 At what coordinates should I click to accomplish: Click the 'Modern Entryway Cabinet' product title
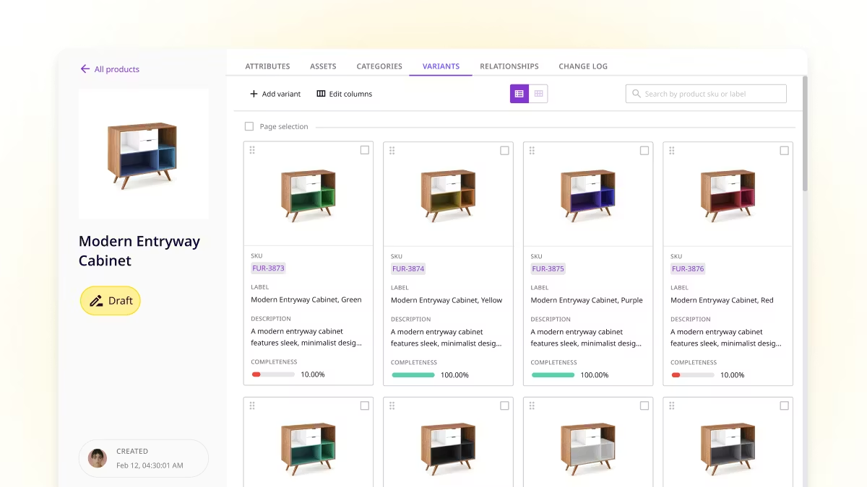click(139, 251)
